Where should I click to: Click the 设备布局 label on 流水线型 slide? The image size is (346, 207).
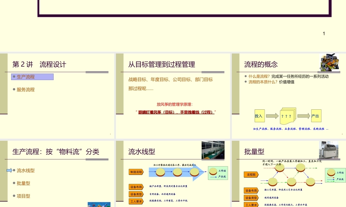136,187
